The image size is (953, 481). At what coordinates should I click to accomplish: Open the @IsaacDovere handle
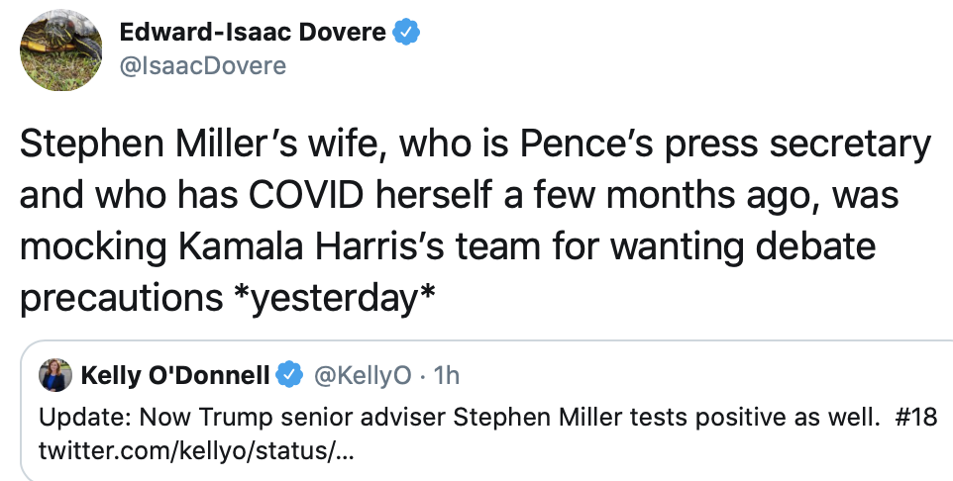pos(202,65)
